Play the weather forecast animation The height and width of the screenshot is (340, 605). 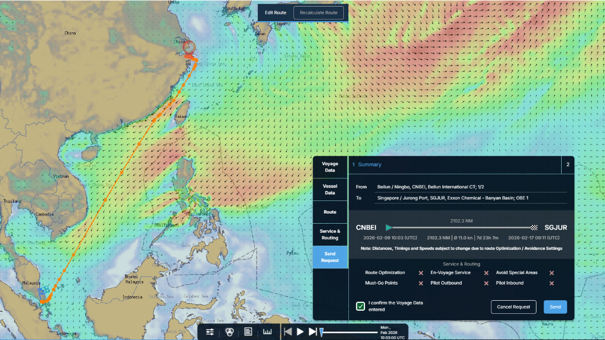300,331
